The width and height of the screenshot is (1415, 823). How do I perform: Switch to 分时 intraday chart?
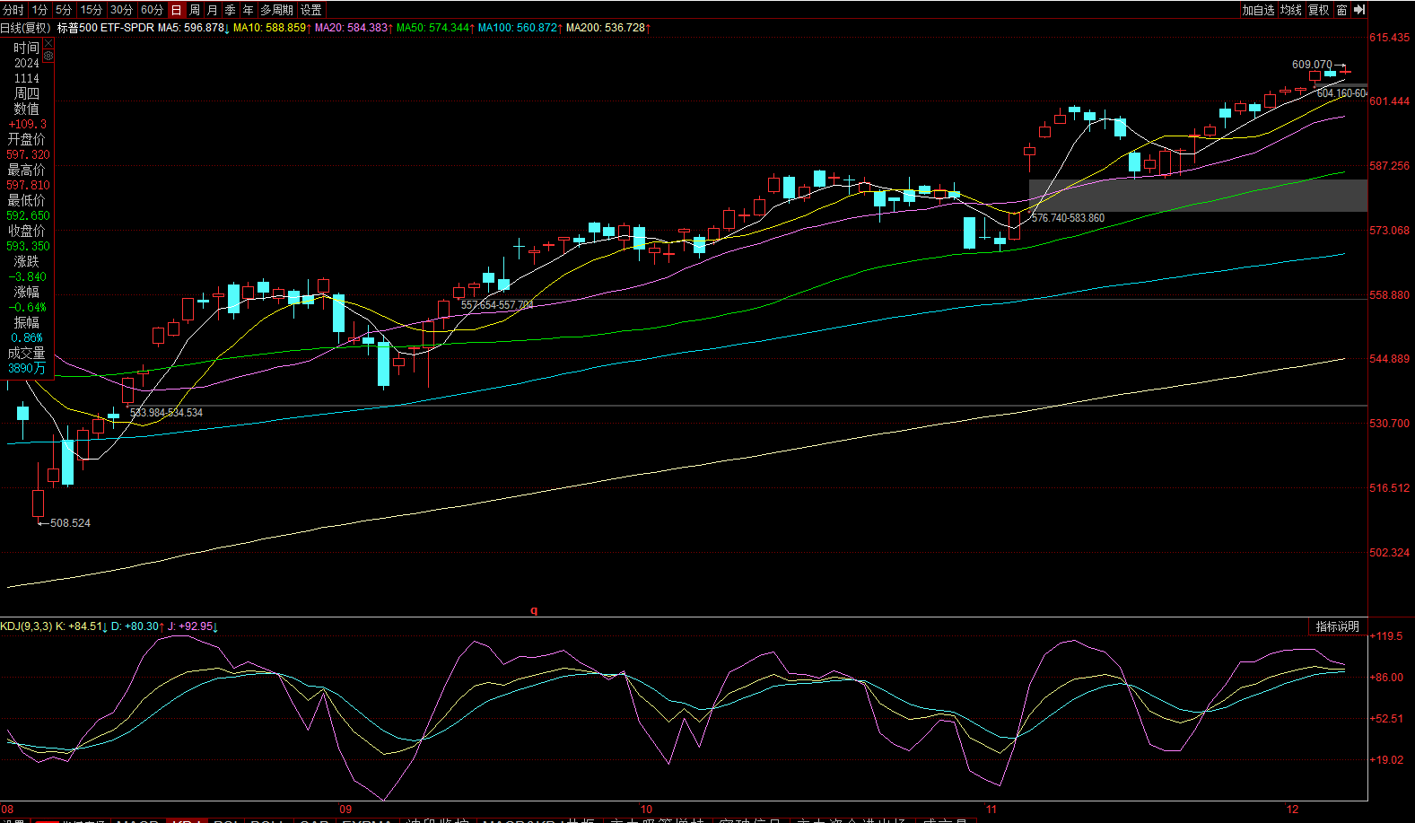(x=13, y=10)
